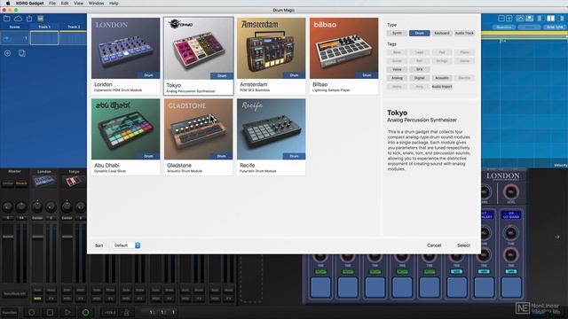
Task: Click the zoom-out icon in top-right toolbar
Action: [501, 18]
